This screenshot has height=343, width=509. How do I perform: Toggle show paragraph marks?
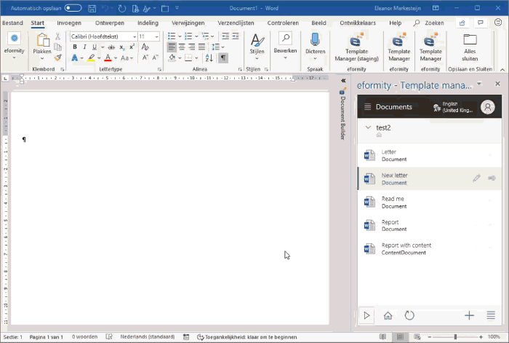[x=223, y=58]
